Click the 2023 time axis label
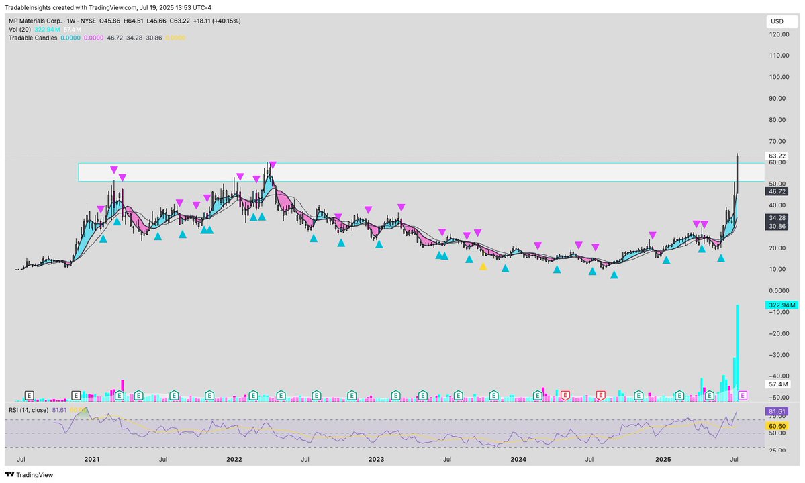The width and height of the screenshot is (805, 483). tap(377, 460)
